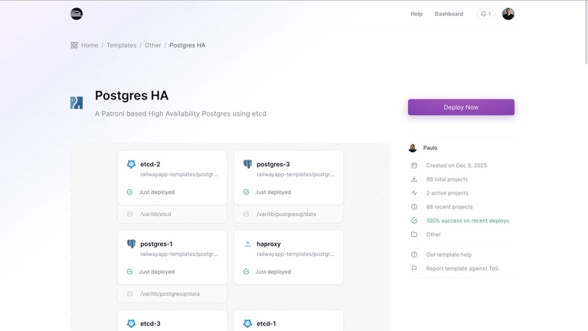Click the etcd-2 service icon
The image size is (588, 331).
[x=131, y=164]
